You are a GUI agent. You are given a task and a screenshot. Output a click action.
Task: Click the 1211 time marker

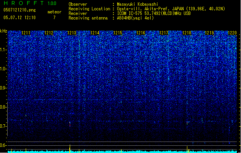pos(26,33)
